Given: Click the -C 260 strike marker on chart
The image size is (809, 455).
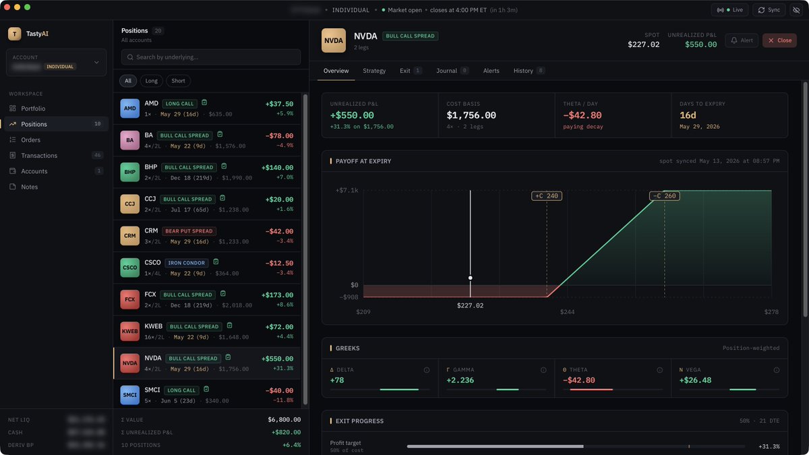Looking at the screenshot, I should pyautogui.click(x=665, y=196).
